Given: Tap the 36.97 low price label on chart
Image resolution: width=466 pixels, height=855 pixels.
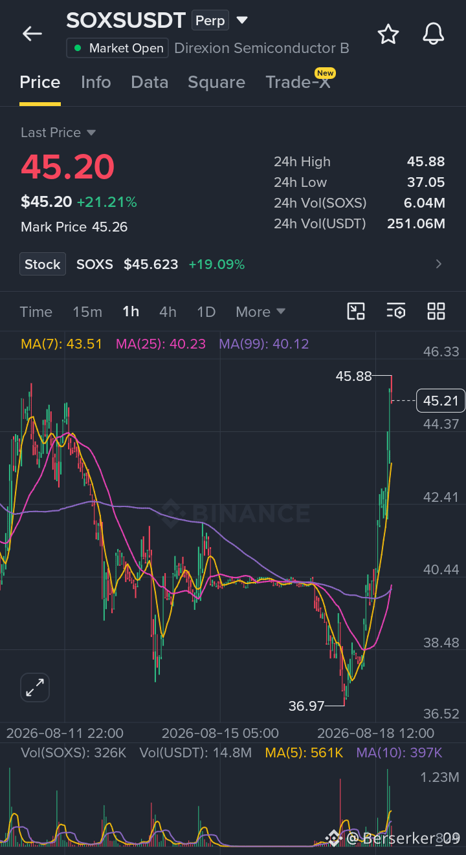Looking at the screenshot, I should [306, 706].
